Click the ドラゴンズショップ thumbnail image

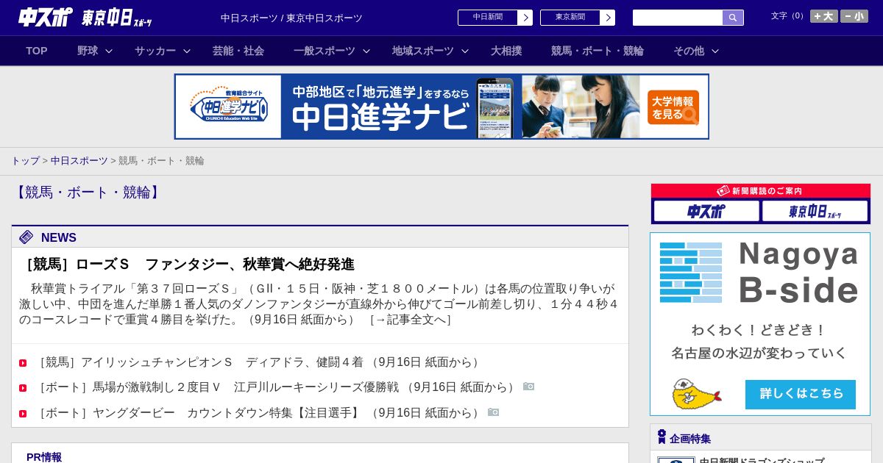click(x=676, y=460)
